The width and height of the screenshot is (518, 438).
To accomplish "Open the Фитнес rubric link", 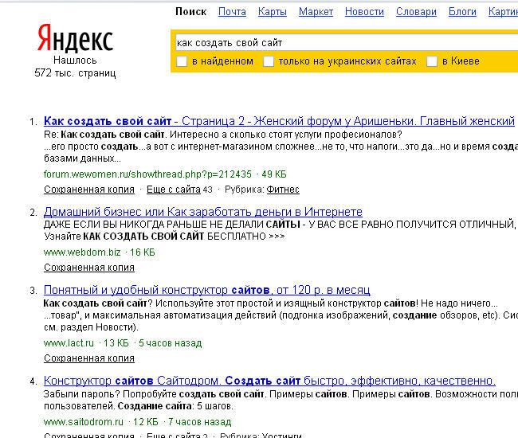I will pyautogui.click(x=283, y=190).
